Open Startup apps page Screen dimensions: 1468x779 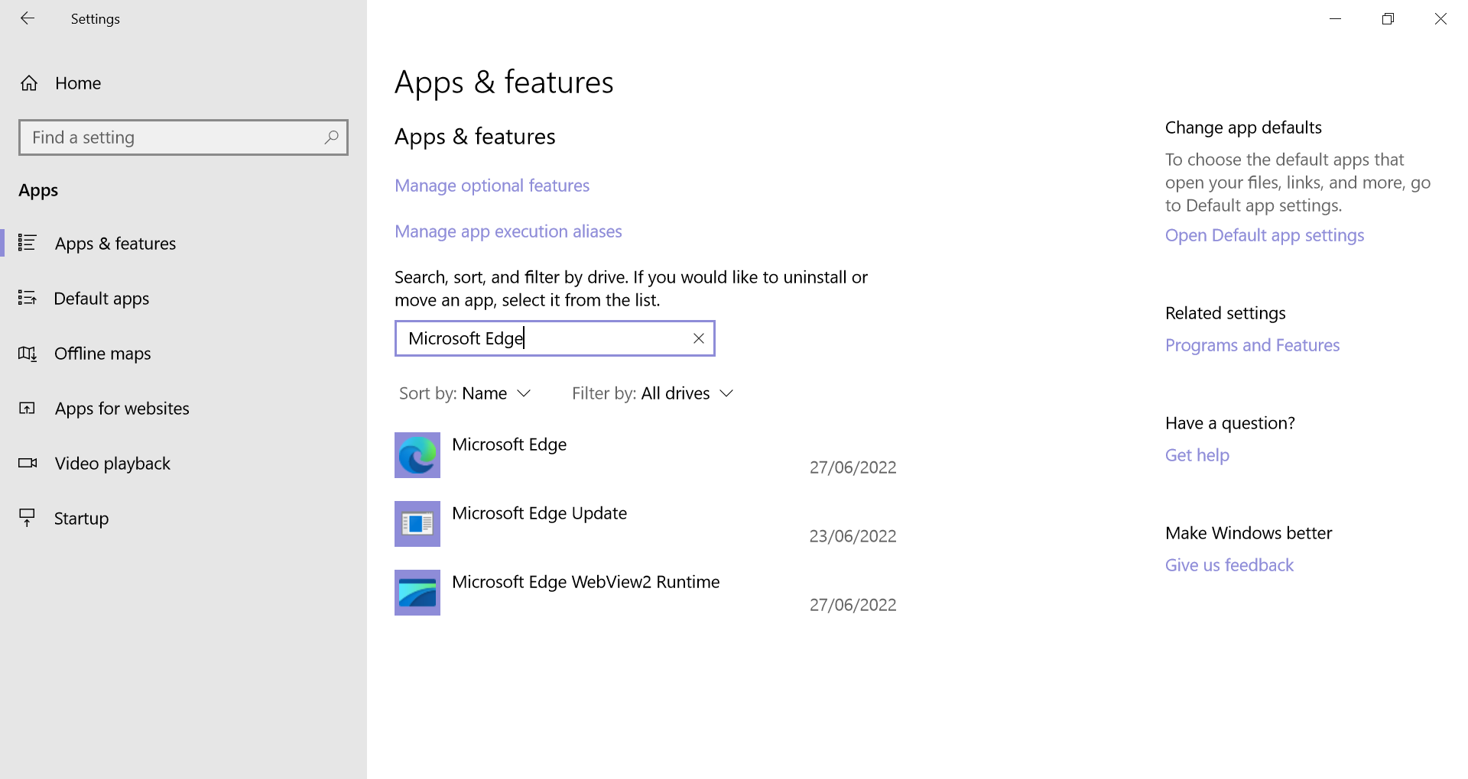tap(183, 519)
